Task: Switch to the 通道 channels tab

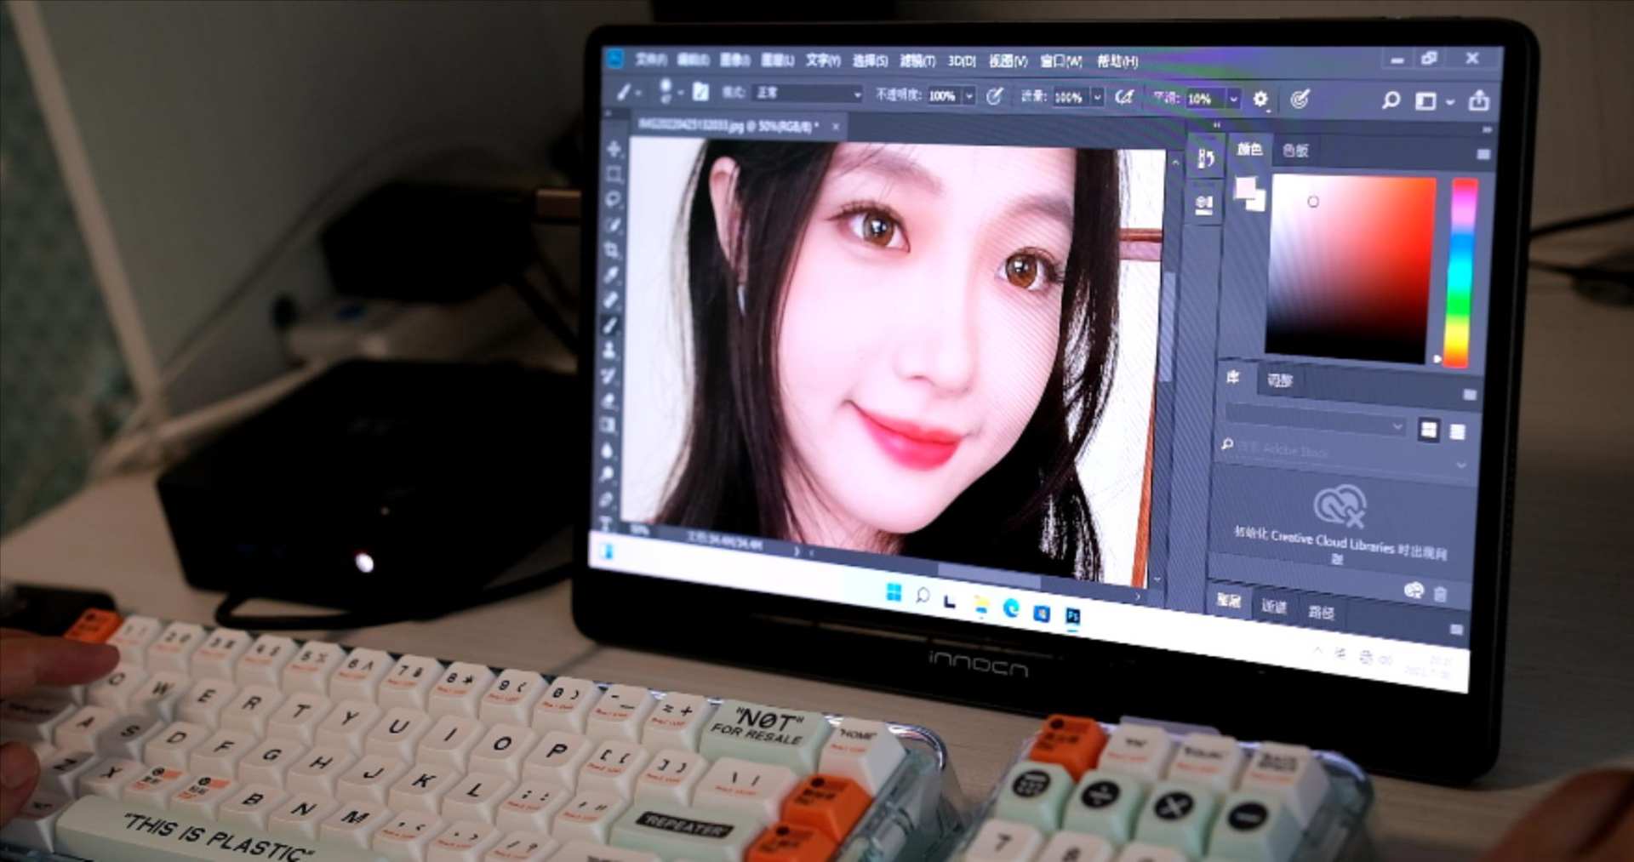Action: [x=1274, y=607]
